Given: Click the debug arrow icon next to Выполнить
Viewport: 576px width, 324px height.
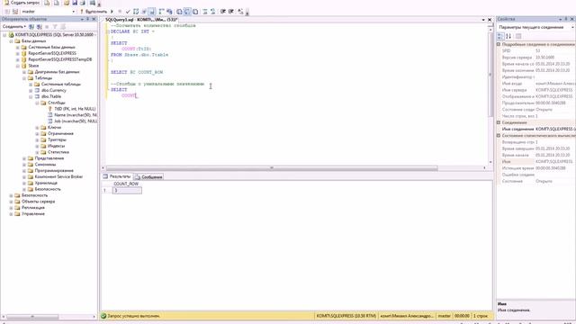Looking at the screenshot, I should click(112, 12).
